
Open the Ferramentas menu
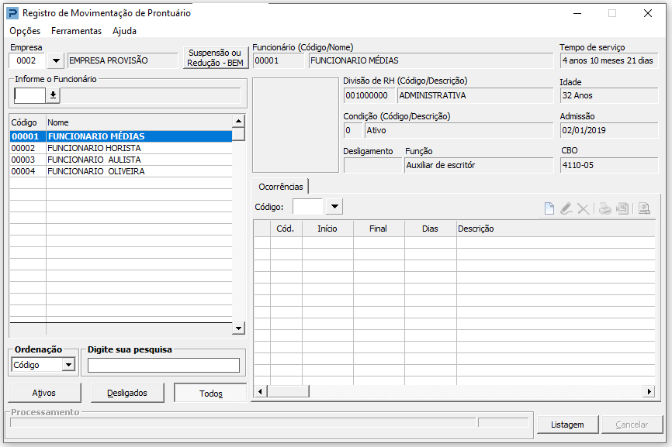(76, 31)
